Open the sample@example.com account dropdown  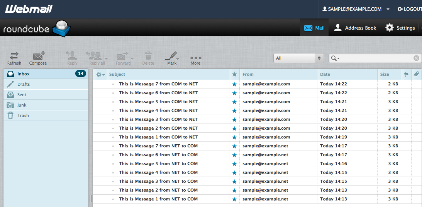356,9
